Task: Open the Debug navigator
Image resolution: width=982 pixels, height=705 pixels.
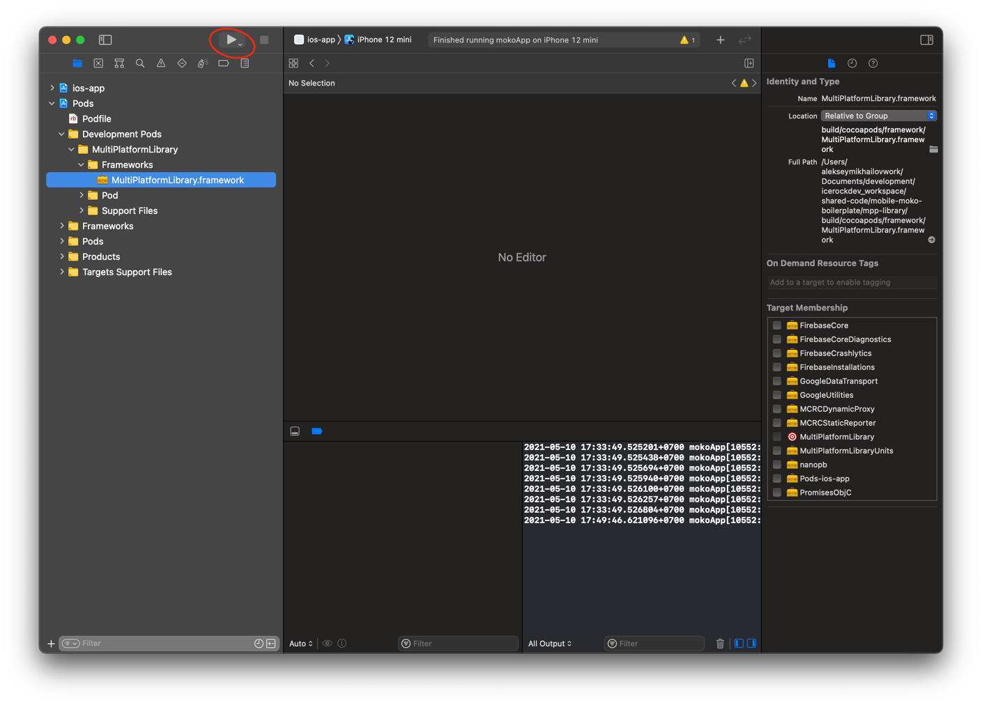Action: pos(203,63)
